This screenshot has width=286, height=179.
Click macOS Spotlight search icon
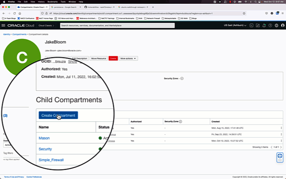(255, 2)
